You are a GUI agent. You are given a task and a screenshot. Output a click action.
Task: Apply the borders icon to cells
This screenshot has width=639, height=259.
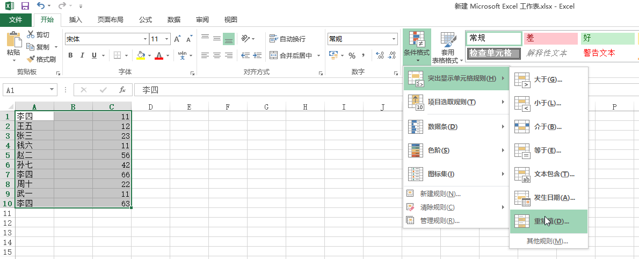tap(118, 55)
